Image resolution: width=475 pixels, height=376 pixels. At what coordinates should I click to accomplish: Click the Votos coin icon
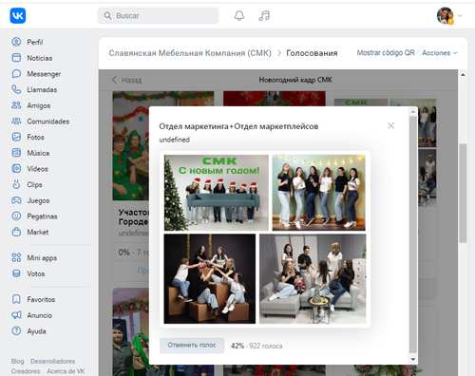[16, 273]
